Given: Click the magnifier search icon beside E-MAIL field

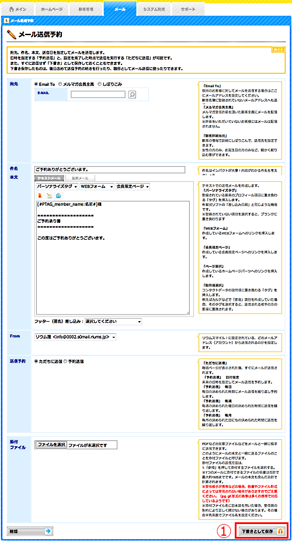Looking at the screenshot, I should [x=132, y=94].
